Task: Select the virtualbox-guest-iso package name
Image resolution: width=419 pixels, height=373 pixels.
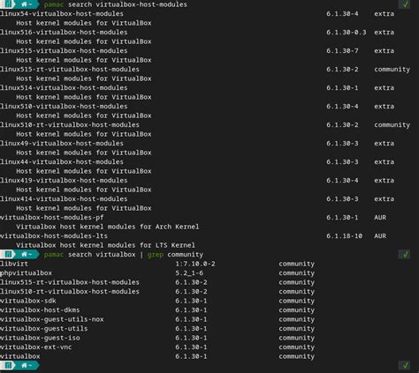Action: 40,338
